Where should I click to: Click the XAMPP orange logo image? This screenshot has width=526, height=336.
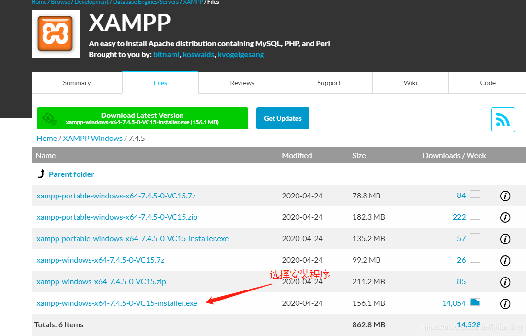point(56,34)
